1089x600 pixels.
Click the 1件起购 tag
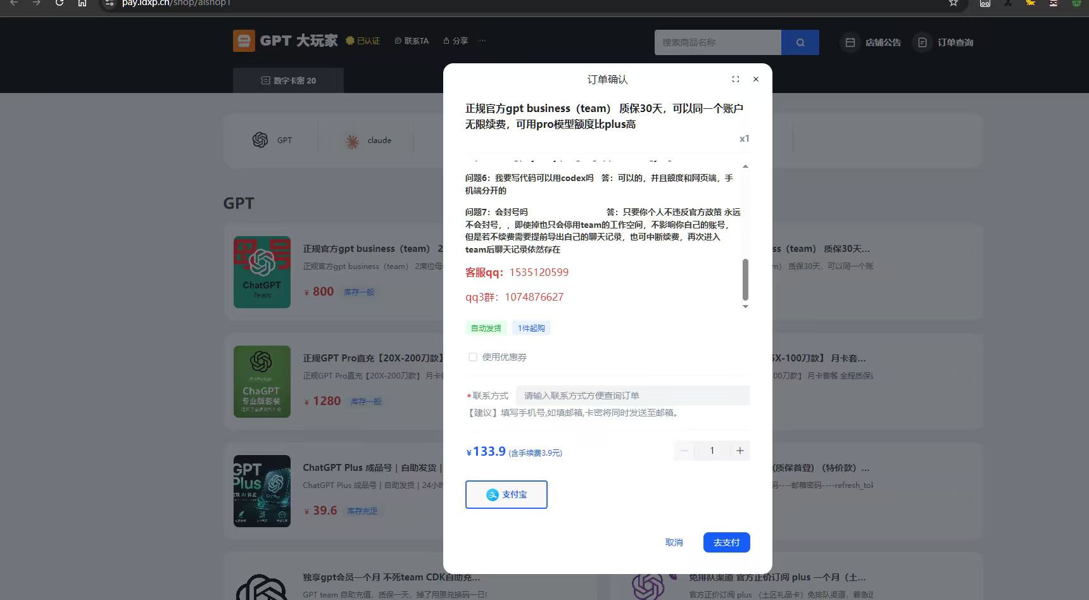[531, 328]
